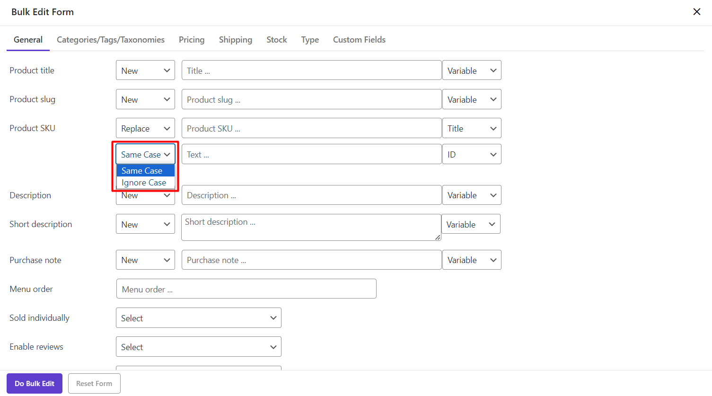
Task: Click the Short description textarea's corner handle
Action: click(438, 238)
